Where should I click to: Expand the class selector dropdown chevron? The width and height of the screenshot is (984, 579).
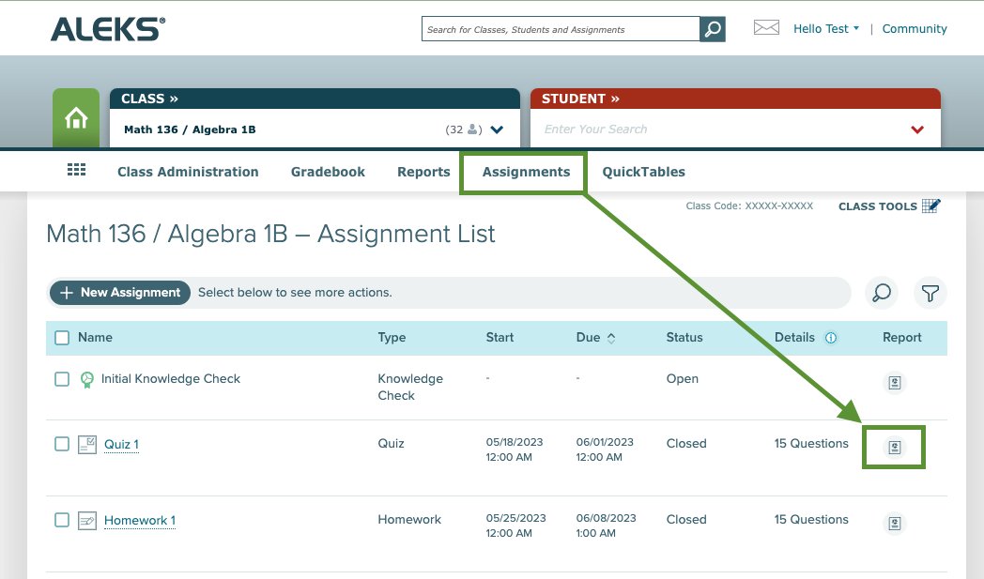click(497, 130)
